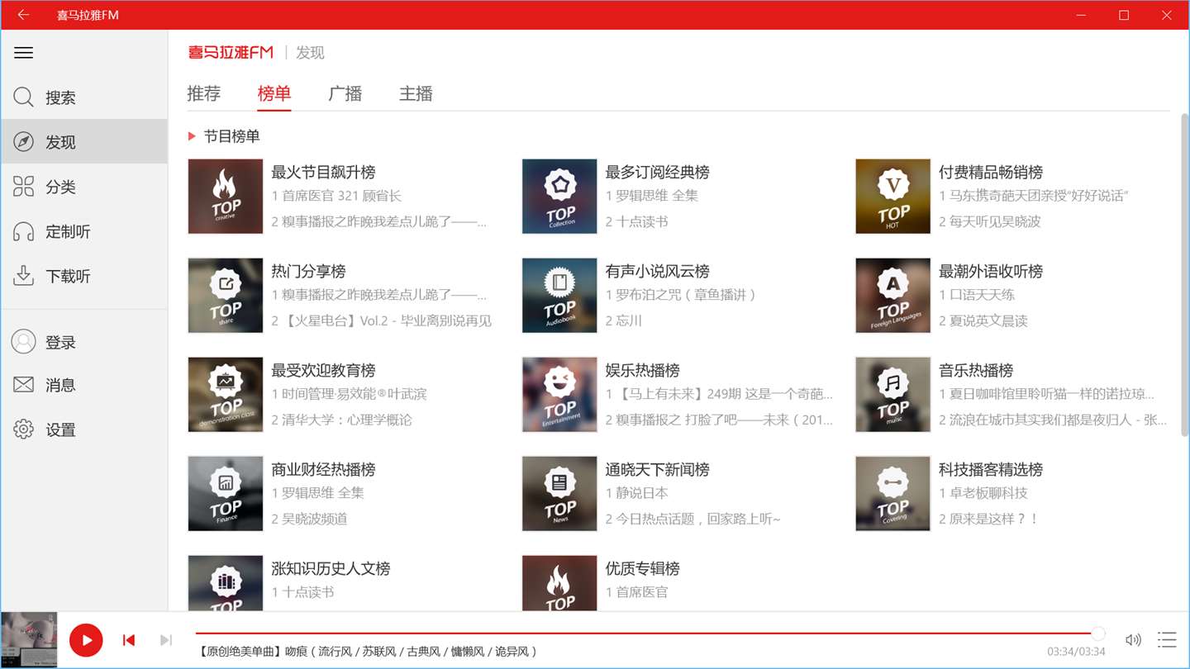Open 设置 gear entry
The width and height of the screenshot is (1190, 669).
[83, 429]
